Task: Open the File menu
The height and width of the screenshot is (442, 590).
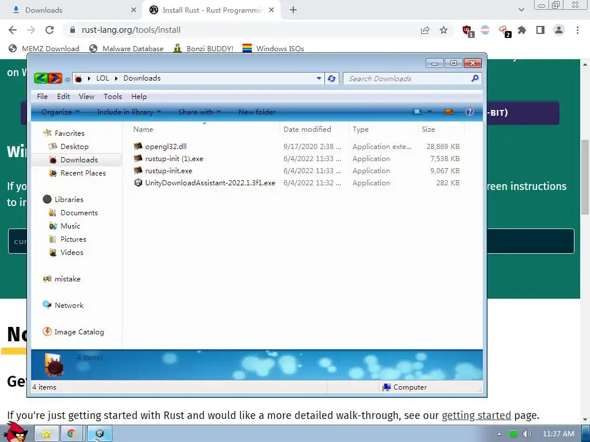Action: (x=42, y=97)
